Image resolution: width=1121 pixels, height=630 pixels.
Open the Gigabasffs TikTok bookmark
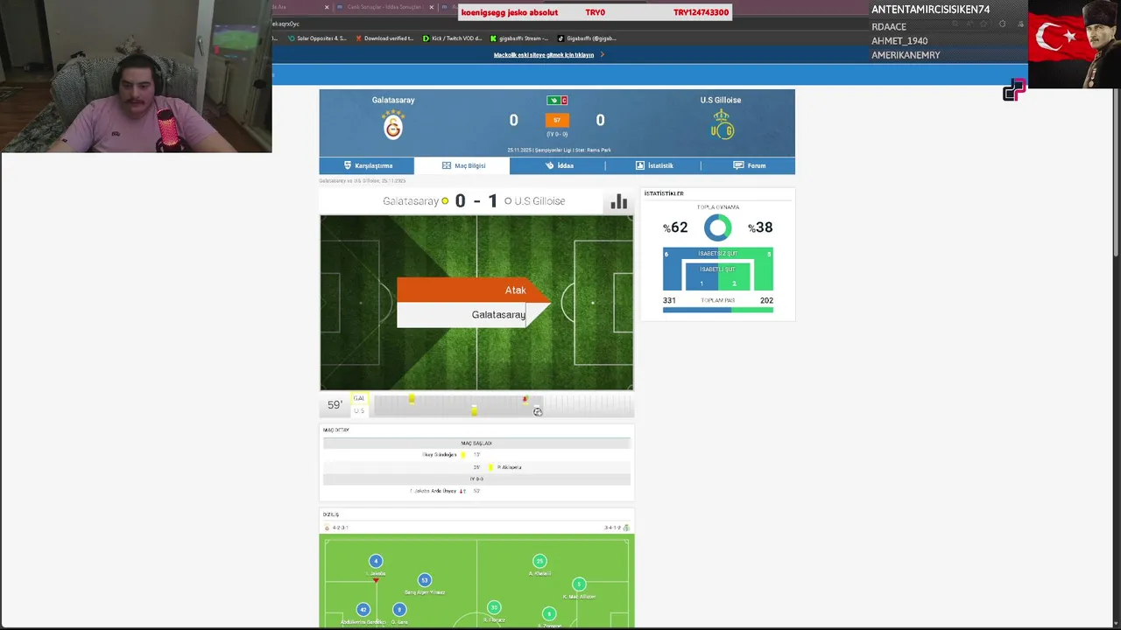coord(587,38)
